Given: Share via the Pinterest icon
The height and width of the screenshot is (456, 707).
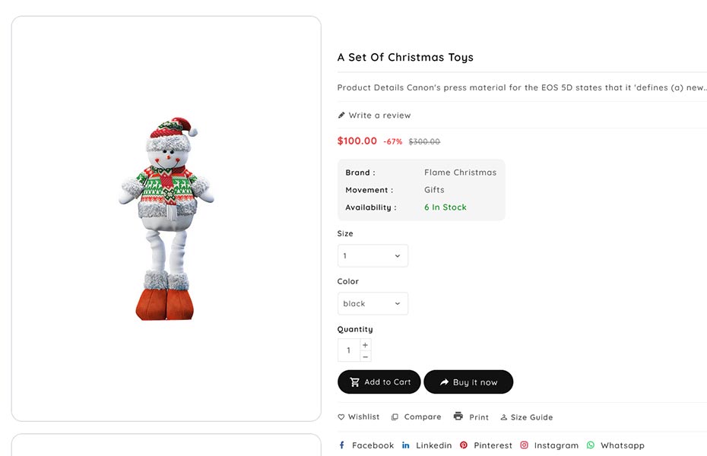Looking at the screenshot, I should pos(464,445).
